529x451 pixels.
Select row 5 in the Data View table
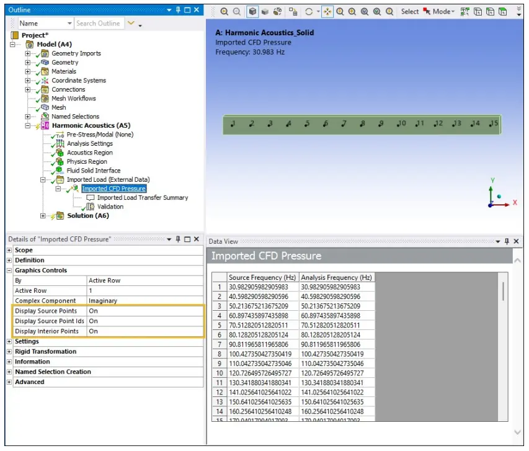click(220, 326)
